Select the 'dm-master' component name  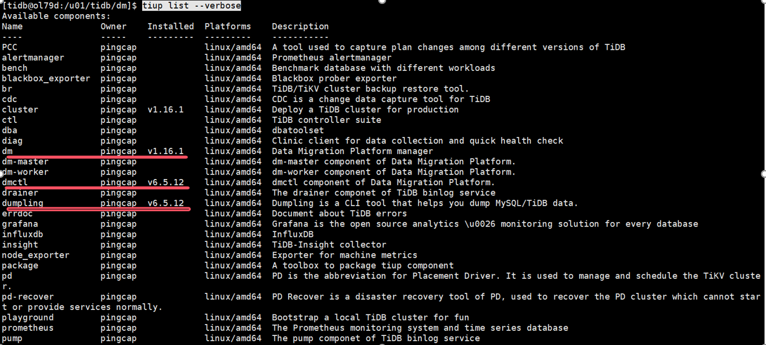(x=25, y=162)
